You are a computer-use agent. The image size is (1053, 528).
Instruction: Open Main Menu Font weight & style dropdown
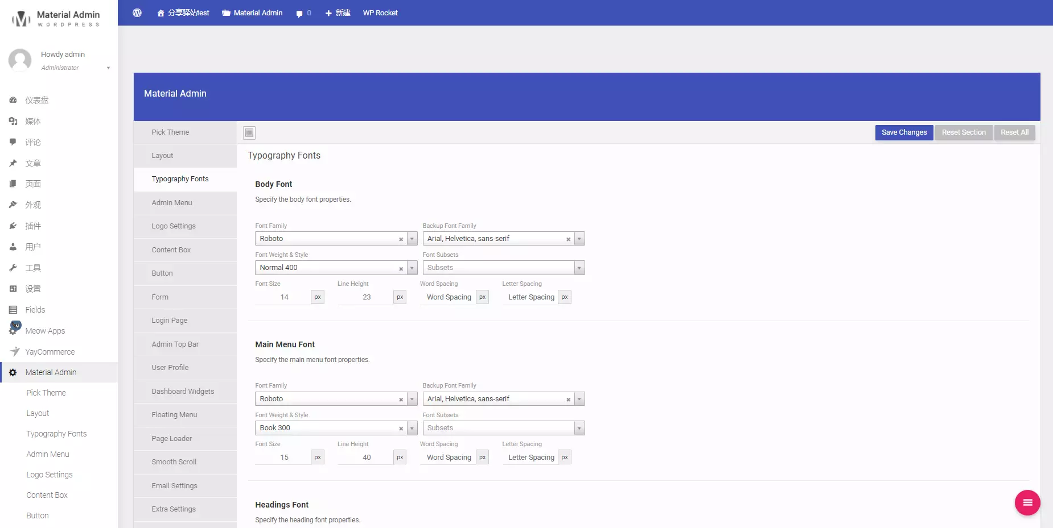[412, 428]
